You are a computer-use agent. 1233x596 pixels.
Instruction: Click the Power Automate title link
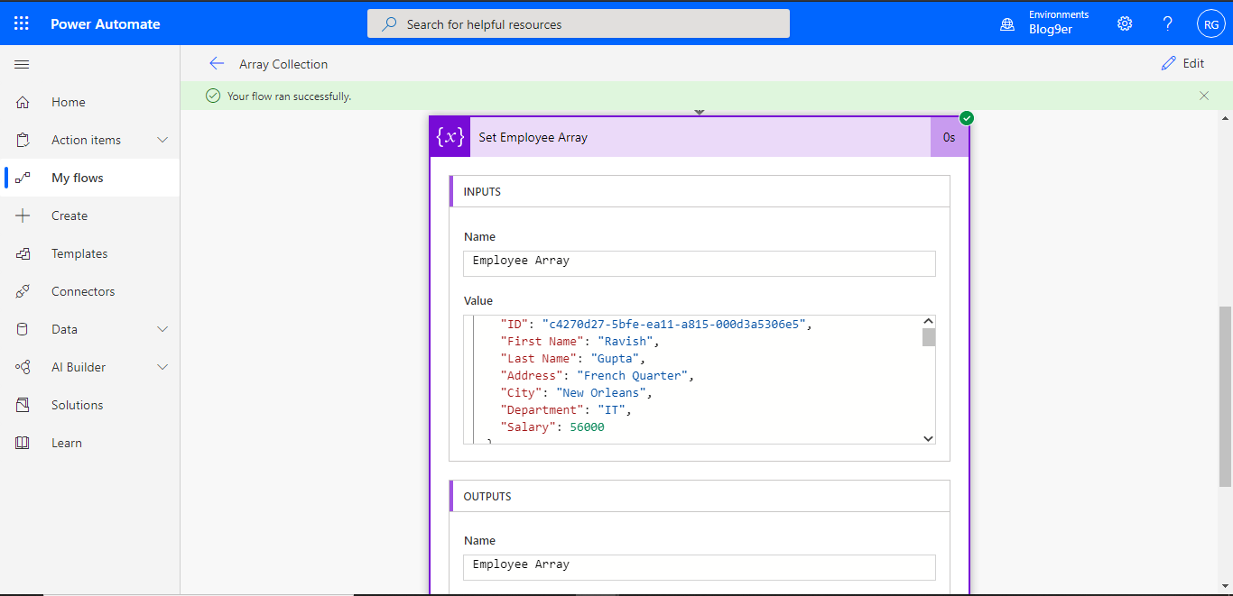pyautogui.click(x=106, y=24)
